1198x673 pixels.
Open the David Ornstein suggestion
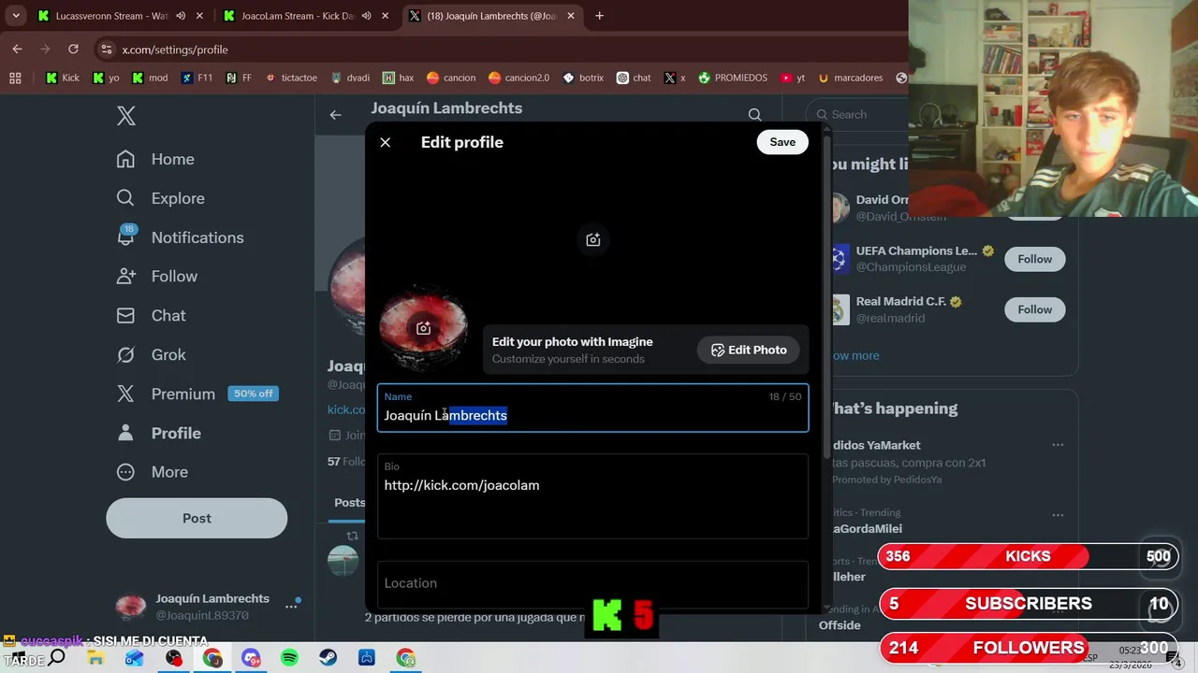point(880,208)
